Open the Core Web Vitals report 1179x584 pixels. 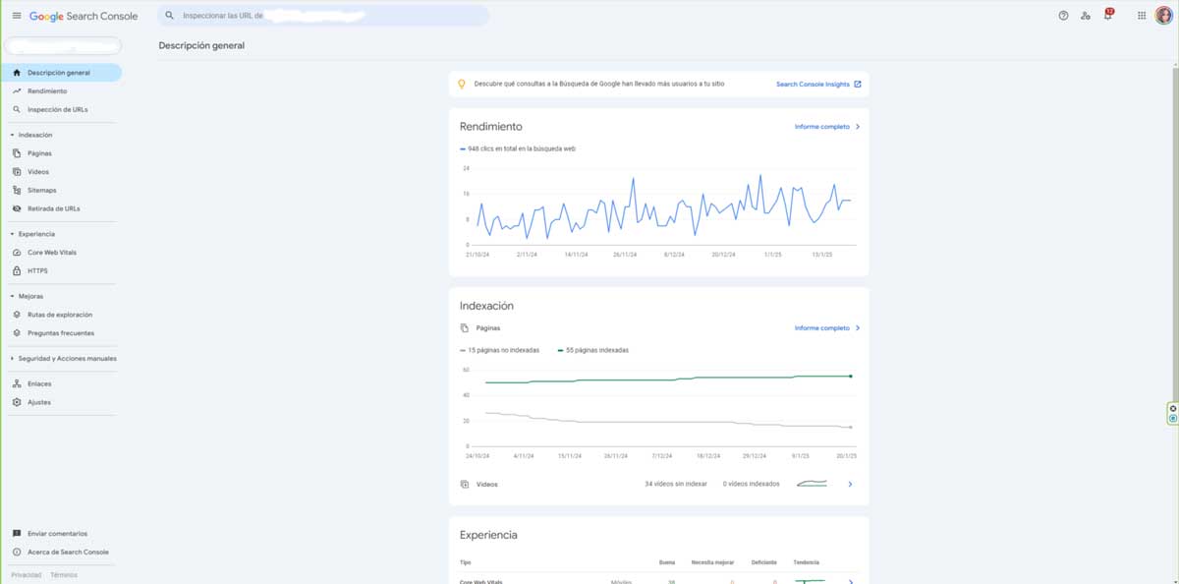point(51,252)
